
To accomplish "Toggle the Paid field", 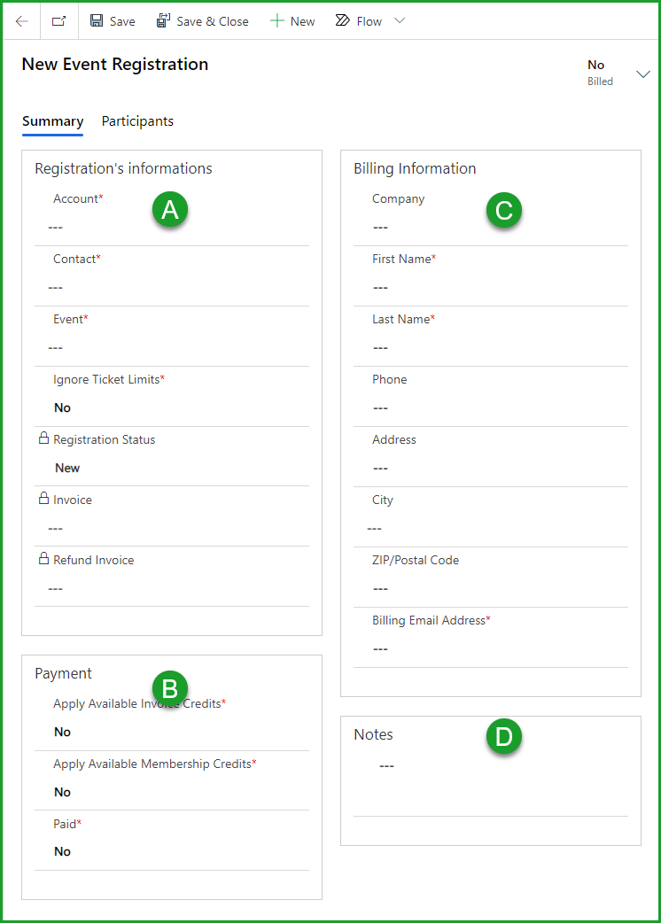I will (x=61, y=851).
